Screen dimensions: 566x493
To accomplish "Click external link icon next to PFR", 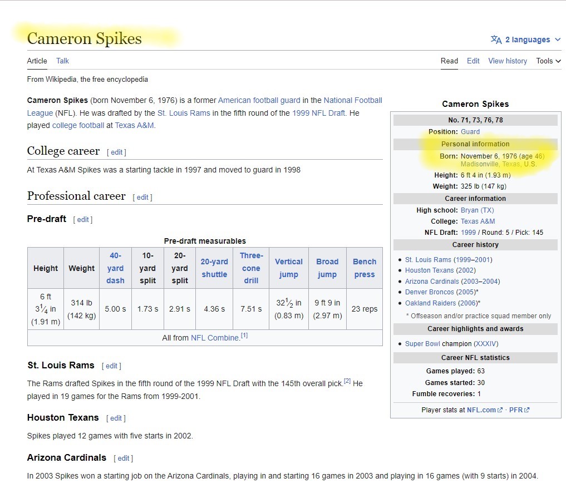I will [x=527, y=410].
